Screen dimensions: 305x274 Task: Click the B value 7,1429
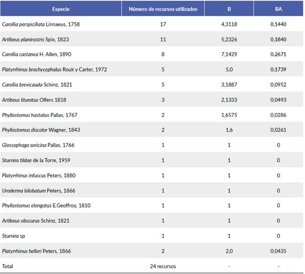tap(229, 54)
